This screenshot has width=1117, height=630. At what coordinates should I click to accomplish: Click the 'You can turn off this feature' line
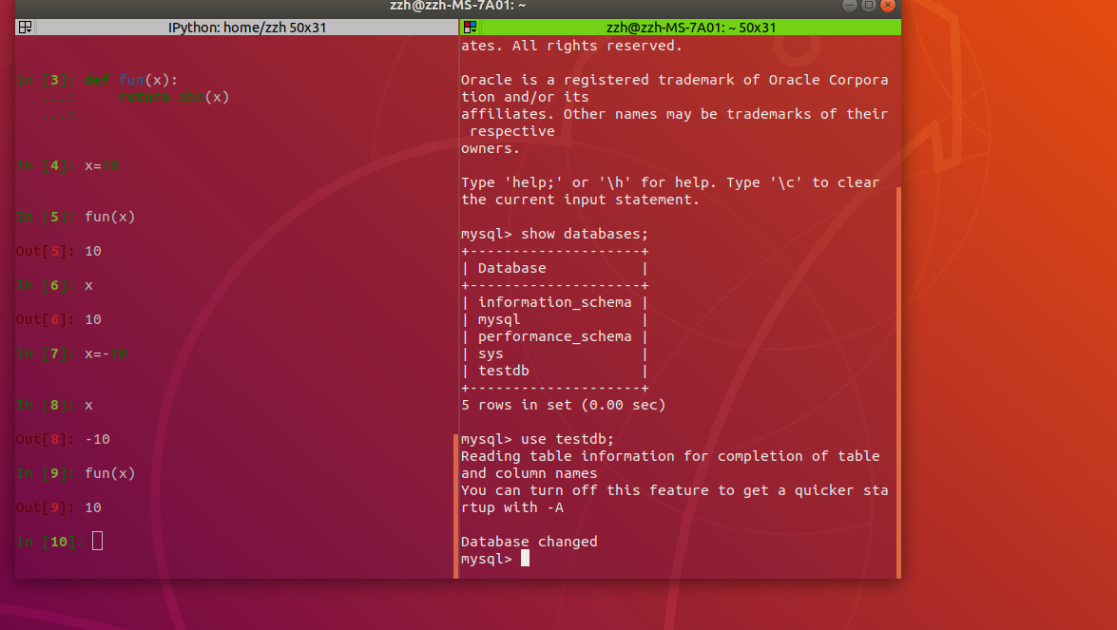[675, 490]
